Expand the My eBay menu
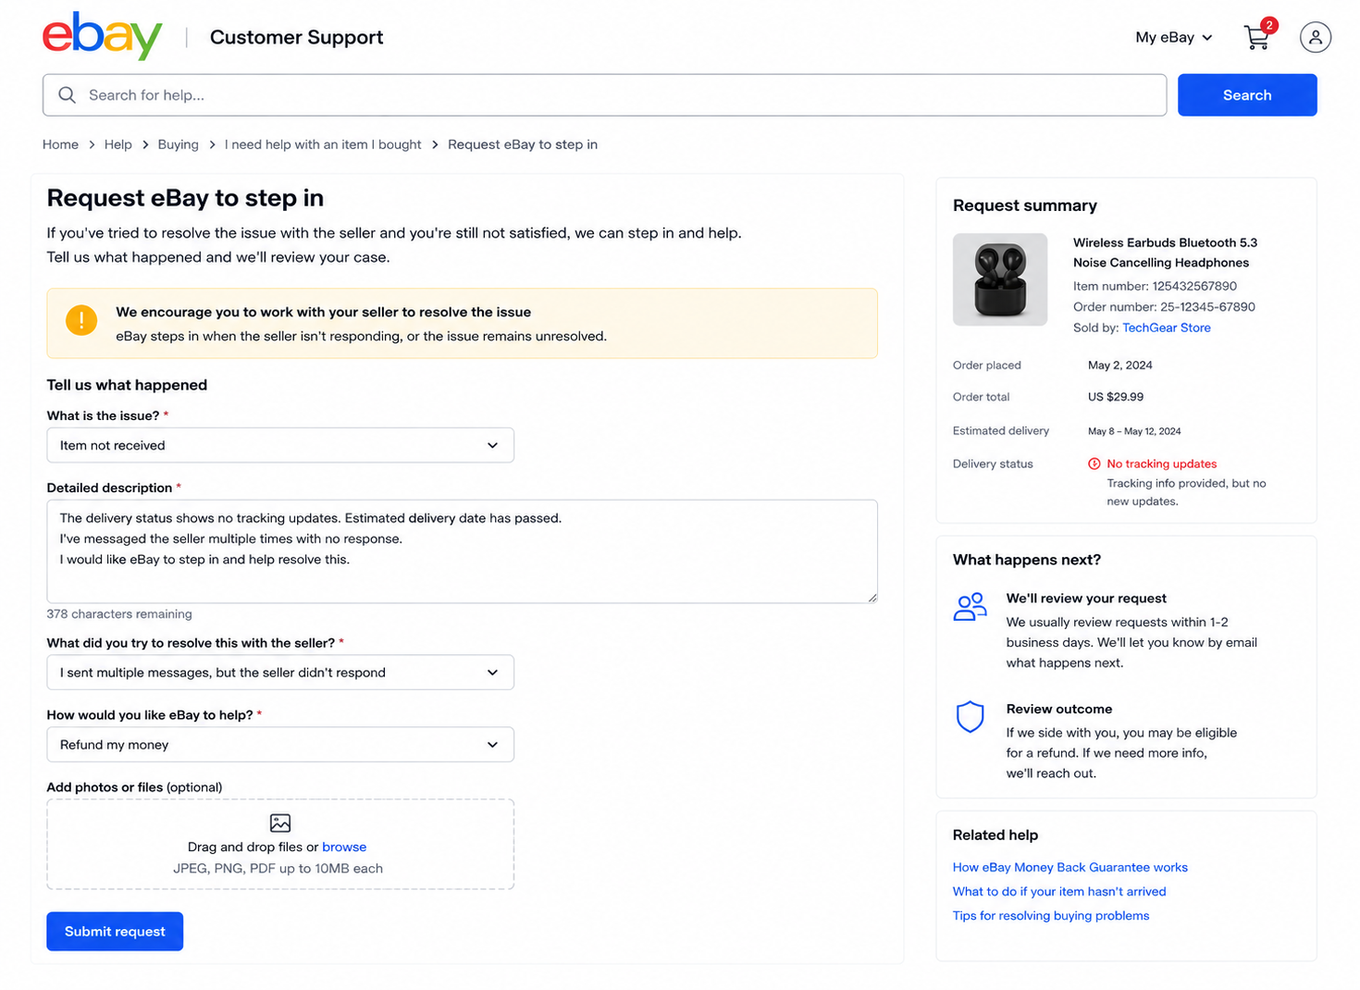This screenshot has width=1360, height=990. pos(1173,37)
